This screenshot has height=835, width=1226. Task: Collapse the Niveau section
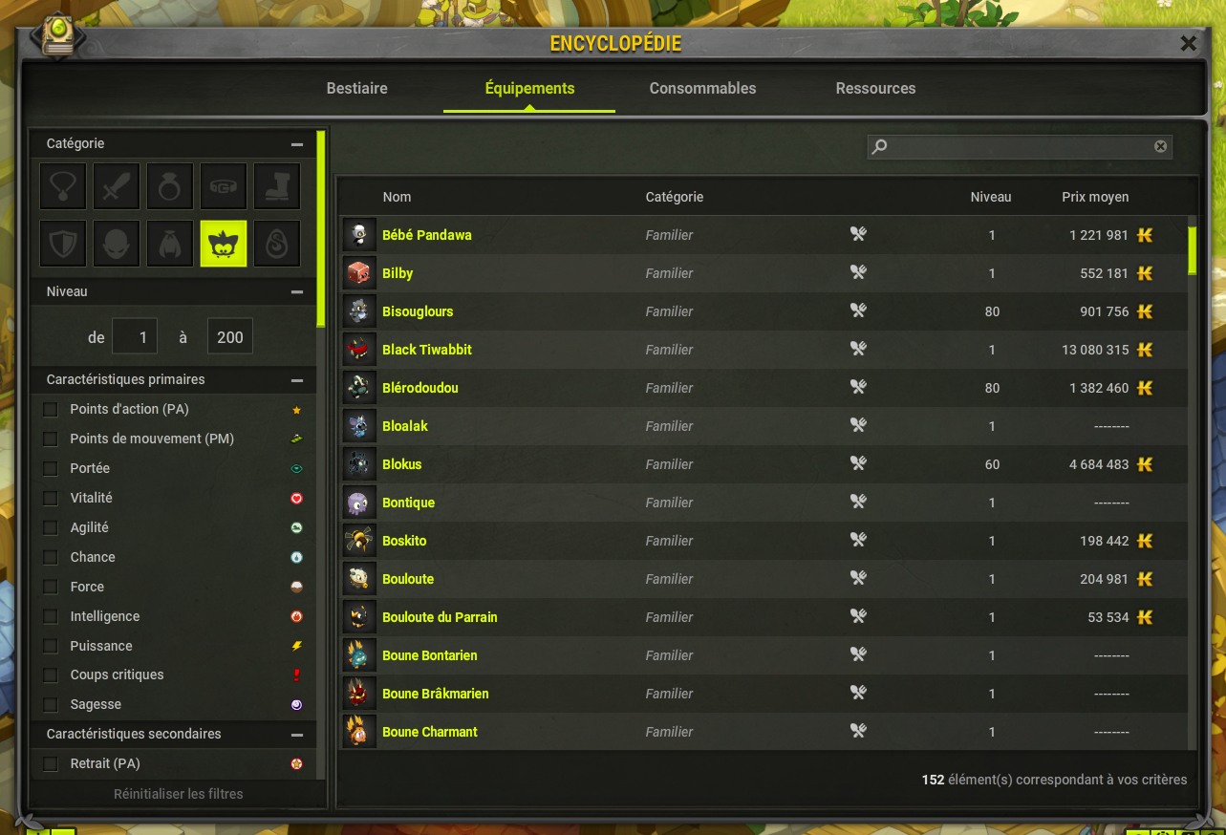pyautogui.click(x=297, y=292)
